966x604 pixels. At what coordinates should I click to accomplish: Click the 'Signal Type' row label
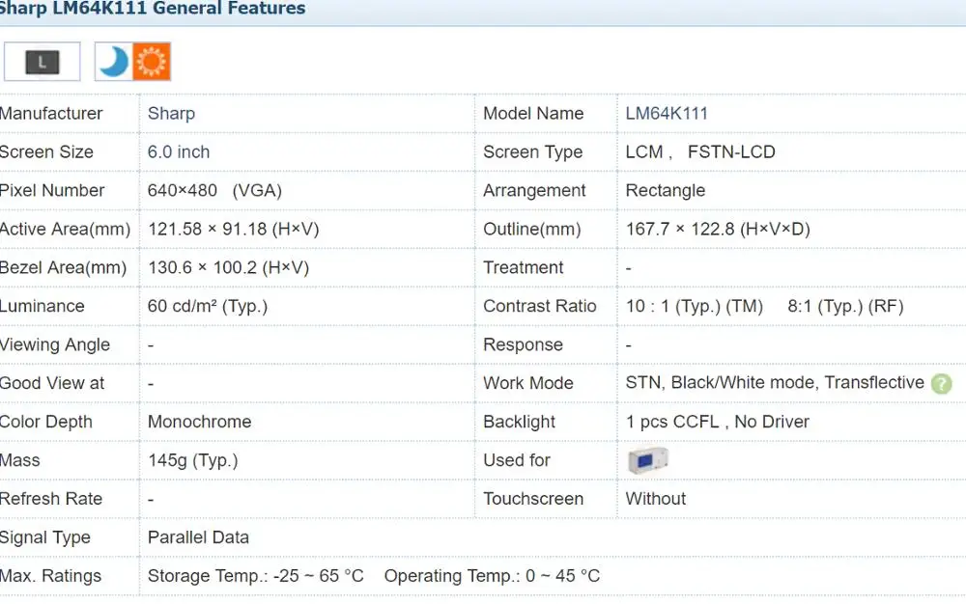(x=45, y=537)
